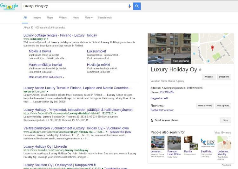Click the 'Vacation Home Rental Agency' category text
Screen dimensions: 238x169
click(167, 81)
